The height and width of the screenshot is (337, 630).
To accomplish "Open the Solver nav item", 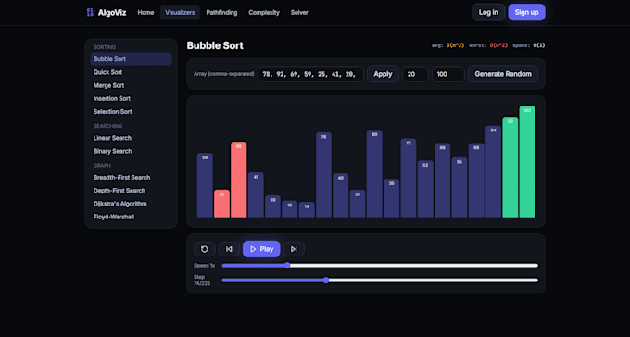I will pos(299,12).
